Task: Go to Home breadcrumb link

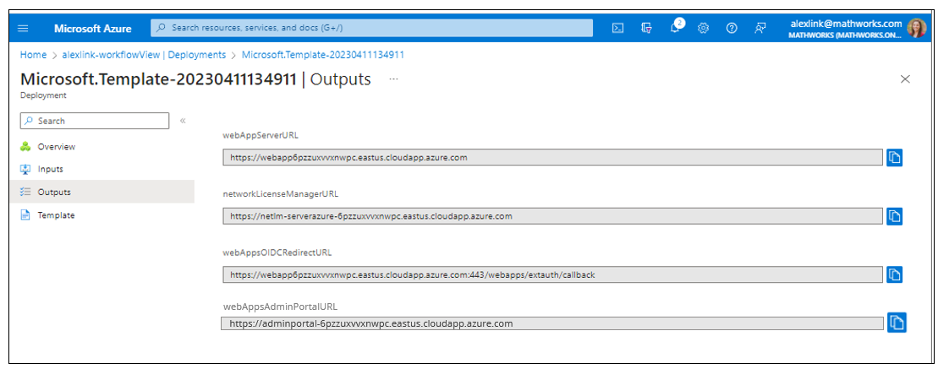Action: coord(33,55)
